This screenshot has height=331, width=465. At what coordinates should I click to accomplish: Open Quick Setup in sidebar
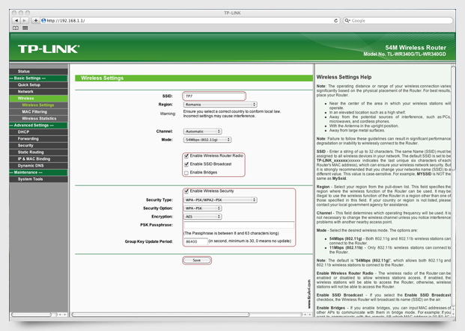coord(38,85)
